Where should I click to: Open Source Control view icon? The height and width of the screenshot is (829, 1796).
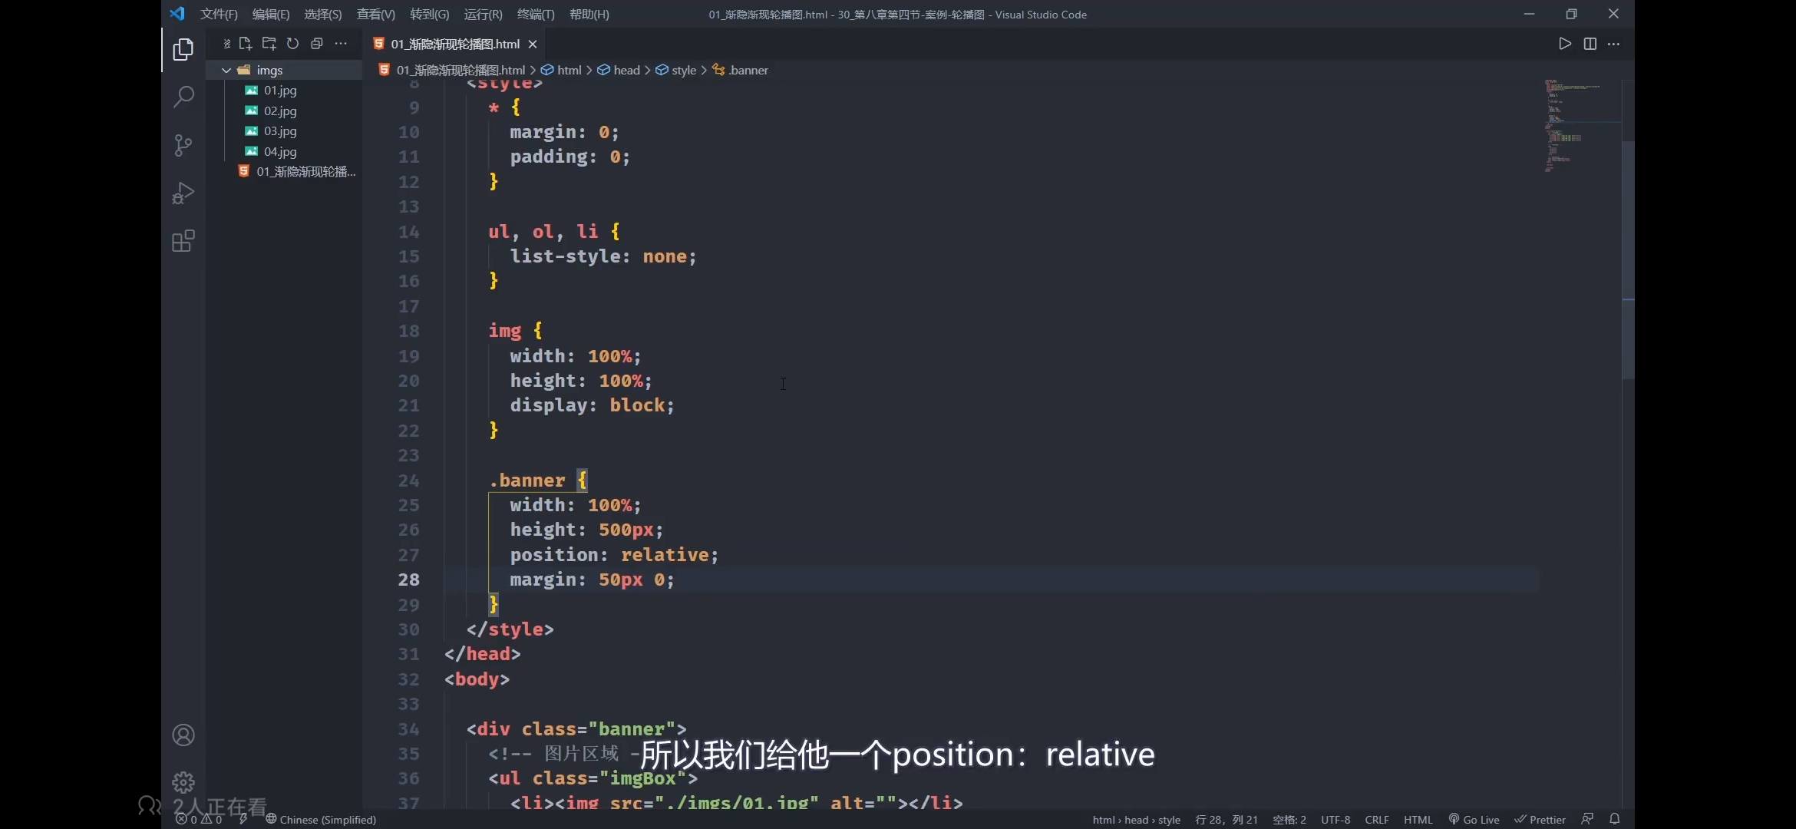click(183, 145)
